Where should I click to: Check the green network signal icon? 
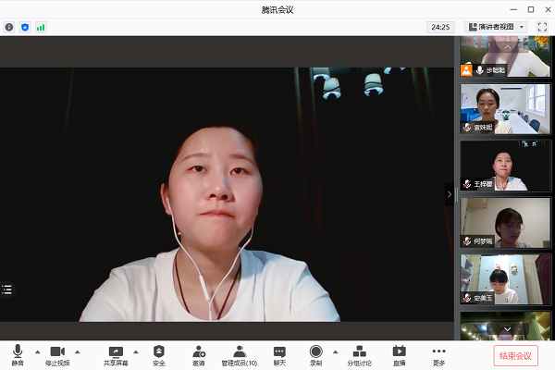(41, 28)
